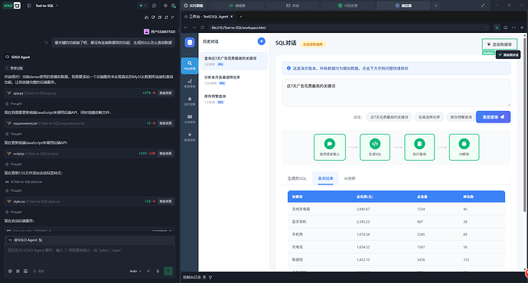The height and width of the screenshot is (283, 528).
Task: Click the 添加到对话 tooltip button
Action: [x=508, y=55]
